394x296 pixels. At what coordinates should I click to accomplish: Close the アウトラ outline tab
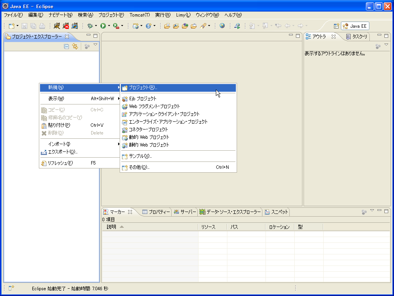pos(334,37)
